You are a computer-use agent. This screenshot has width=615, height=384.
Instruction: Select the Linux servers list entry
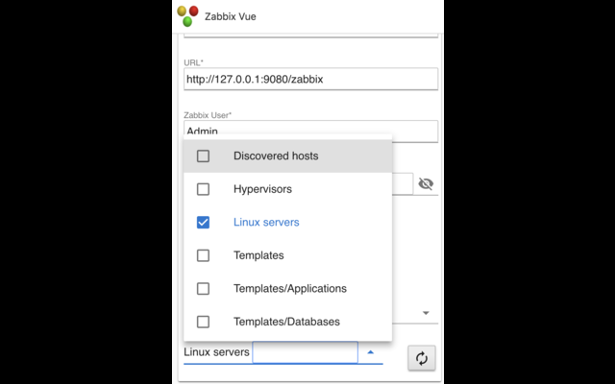tap(288, 222)
